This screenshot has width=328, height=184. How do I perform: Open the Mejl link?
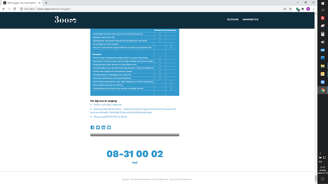[x=135, y=163]
